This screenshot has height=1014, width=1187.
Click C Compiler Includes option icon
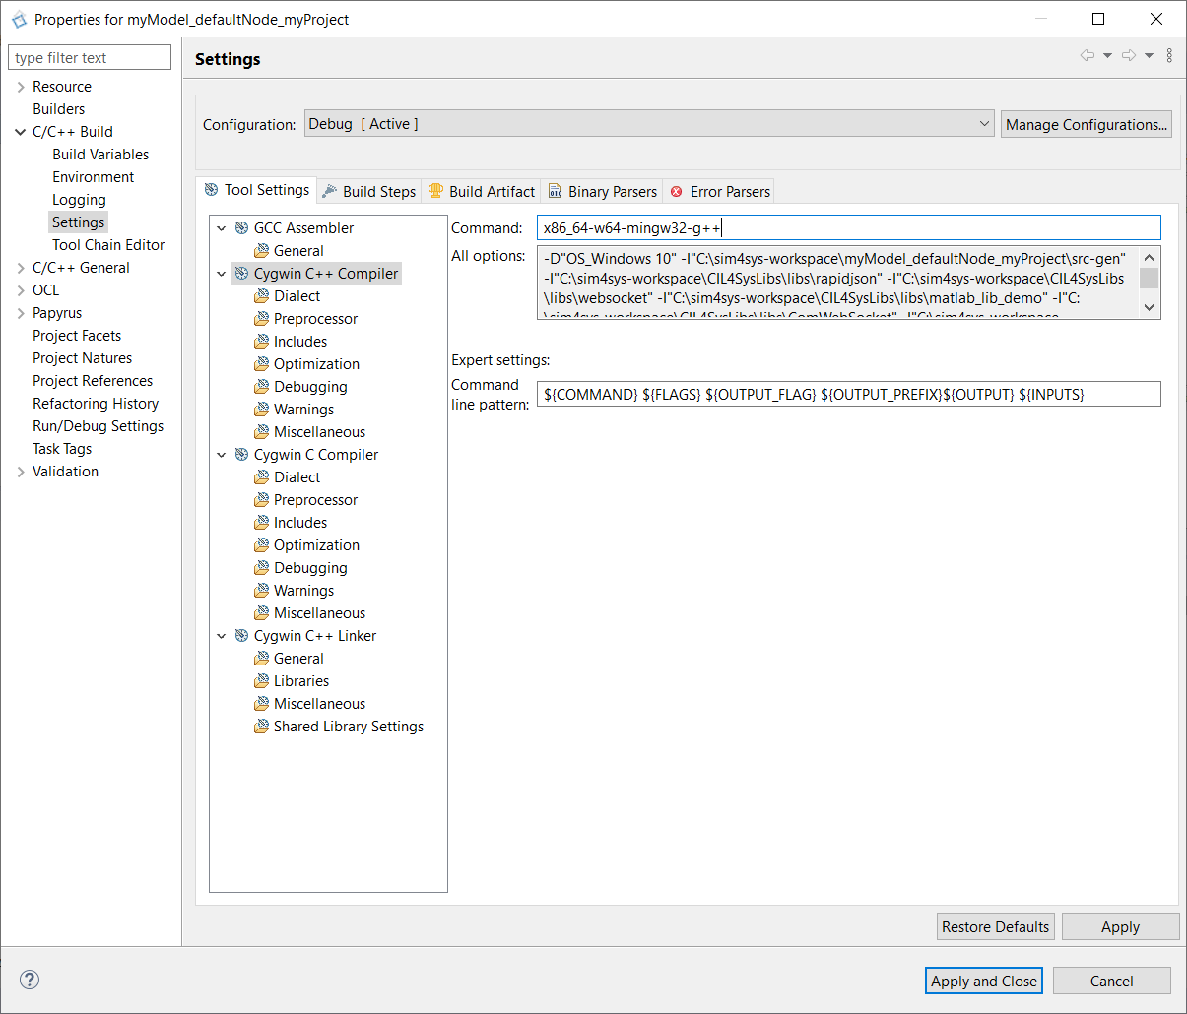click(x=261, y=523)
